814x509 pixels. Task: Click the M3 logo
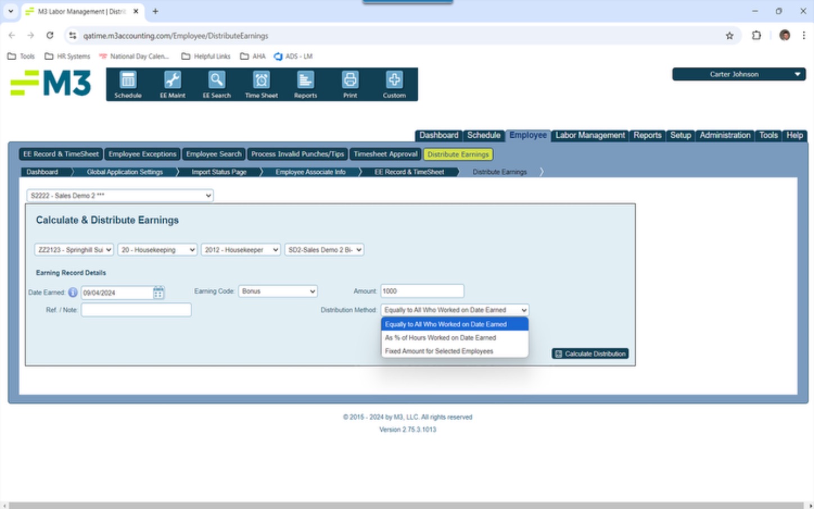[51, 83]
